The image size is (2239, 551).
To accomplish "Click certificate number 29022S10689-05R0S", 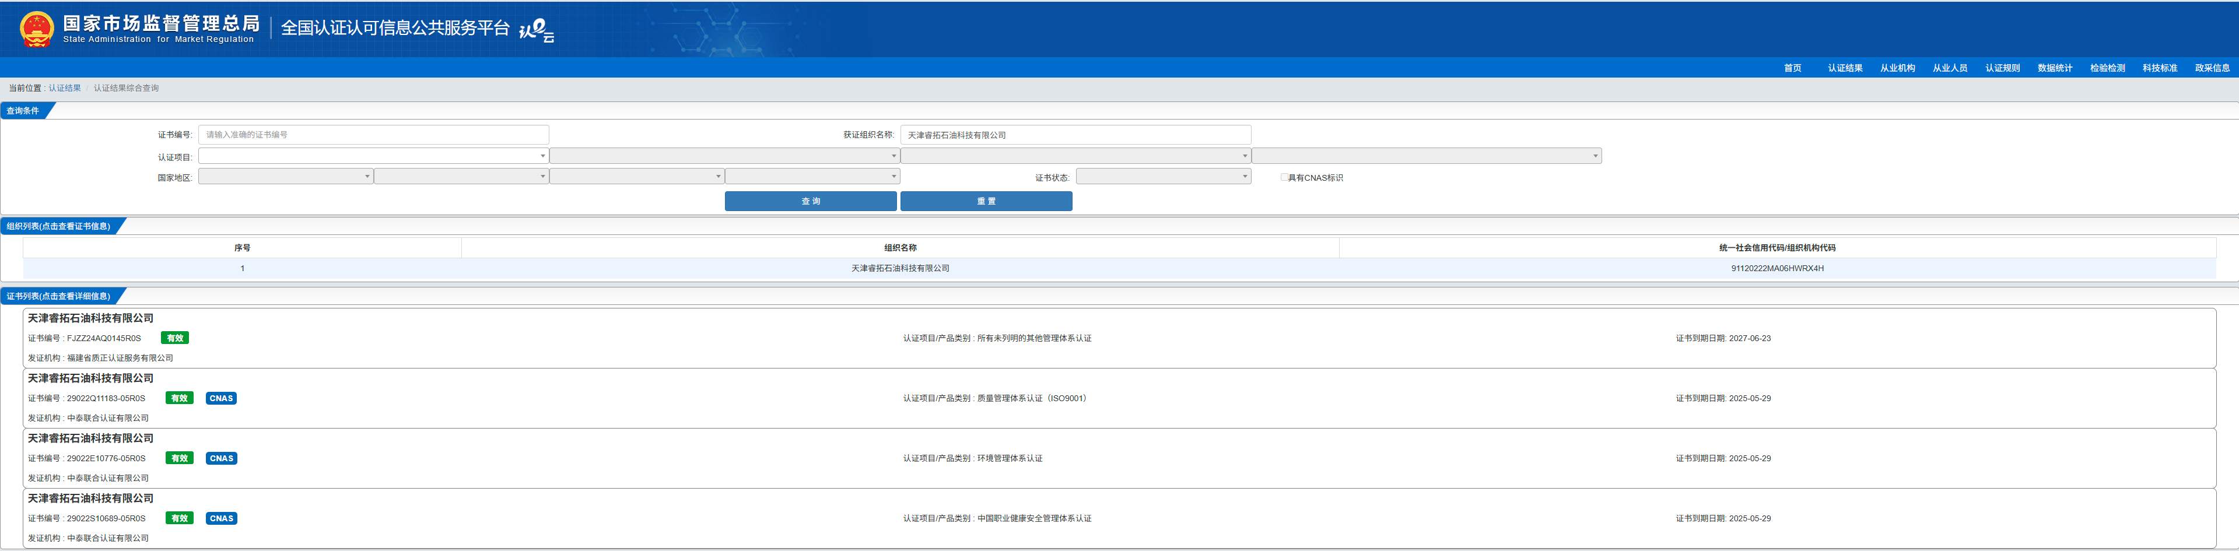I will (106, 518).
